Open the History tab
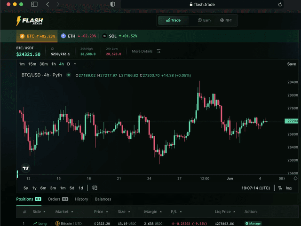 81,199
